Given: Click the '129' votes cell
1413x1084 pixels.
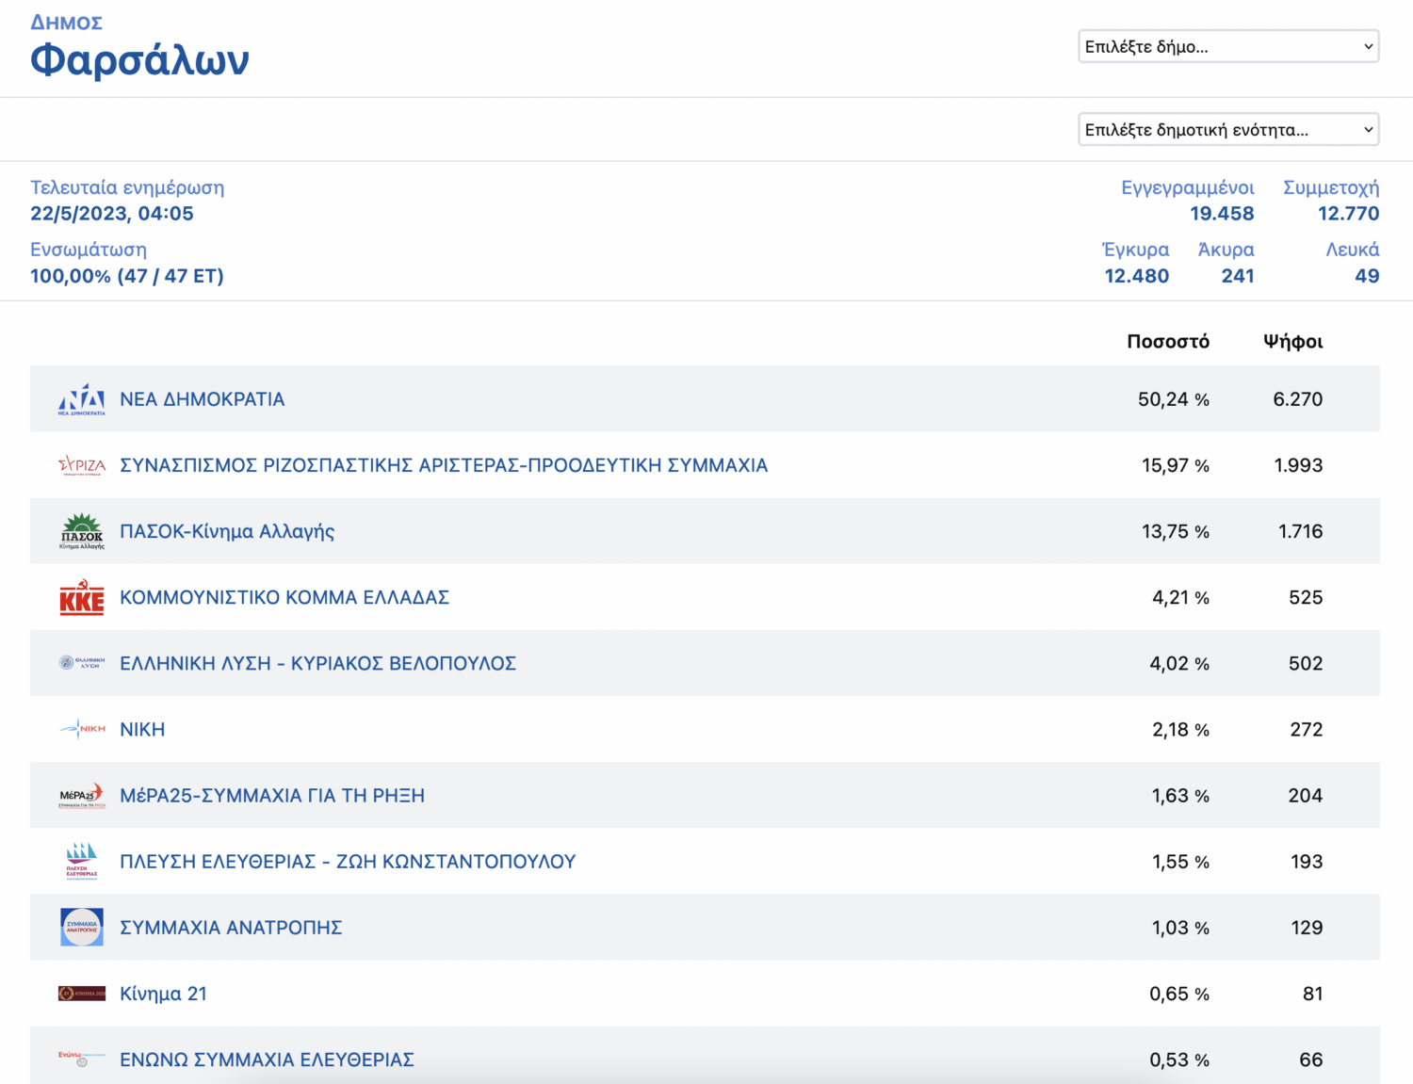Looking at the screenshot, I should (x=1307, y=928).
